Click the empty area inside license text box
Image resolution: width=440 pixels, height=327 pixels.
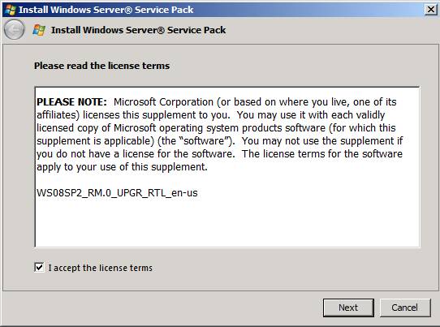click(x=227, y=223)
